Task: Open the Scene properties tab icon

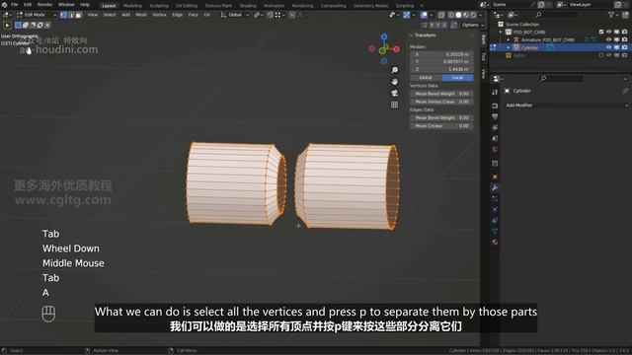Action: pos(495,138)
